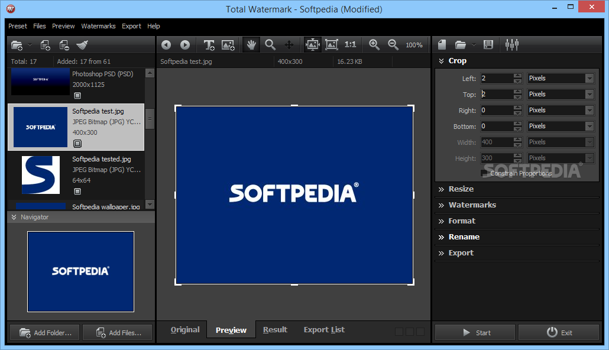
Task: Add an image watermark
Action: (228, 45)
